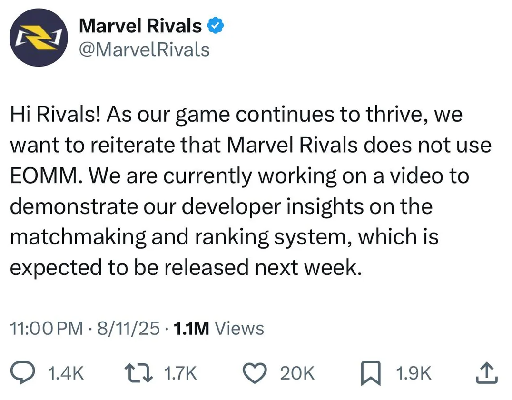The image size is (512, 400).
Task: Click the tweet text 'Hi Rivals!'
Action: tap(53, 115)
